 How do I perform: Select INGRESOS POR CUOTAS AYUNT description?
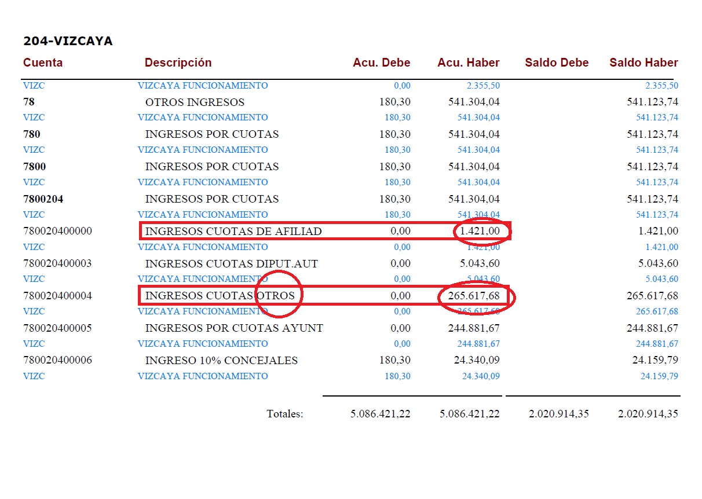click(x=234, y=328)
